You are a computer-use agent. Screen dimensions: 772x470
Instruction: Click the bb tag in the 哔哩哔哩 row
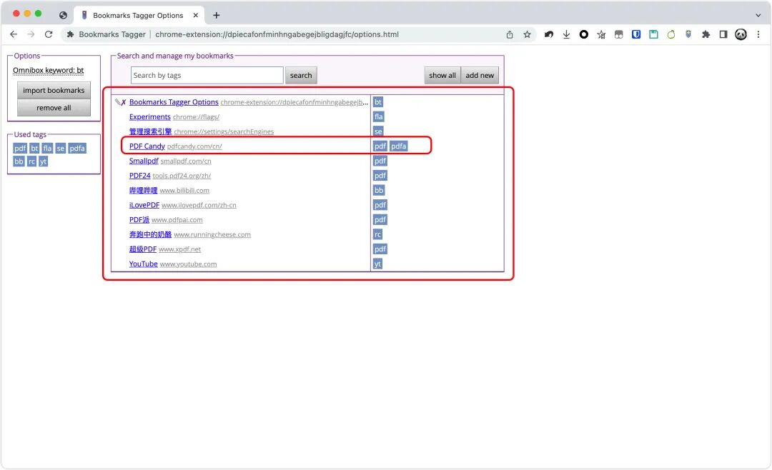379,191
